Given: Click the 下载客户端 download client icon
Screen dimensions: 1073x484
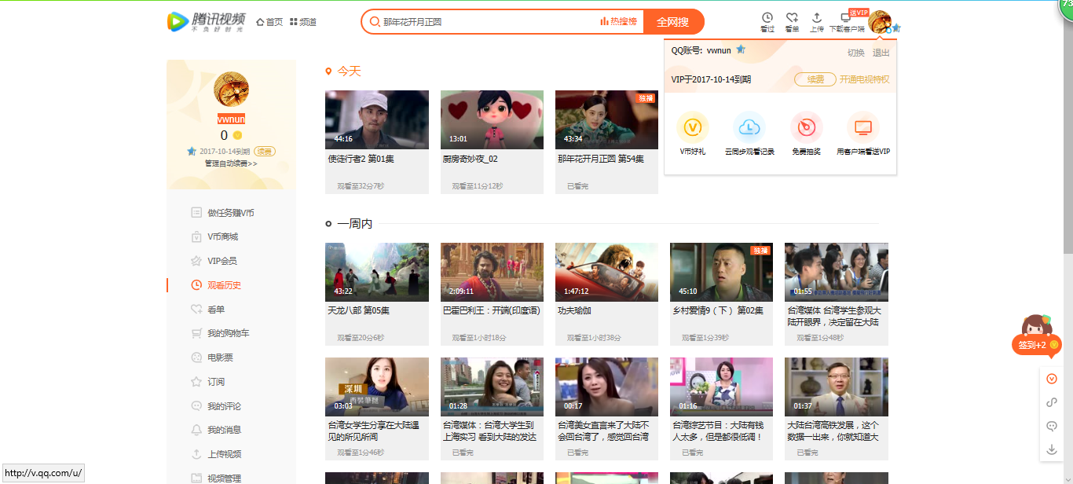Looking at the screenshot, I should (846, 19).
